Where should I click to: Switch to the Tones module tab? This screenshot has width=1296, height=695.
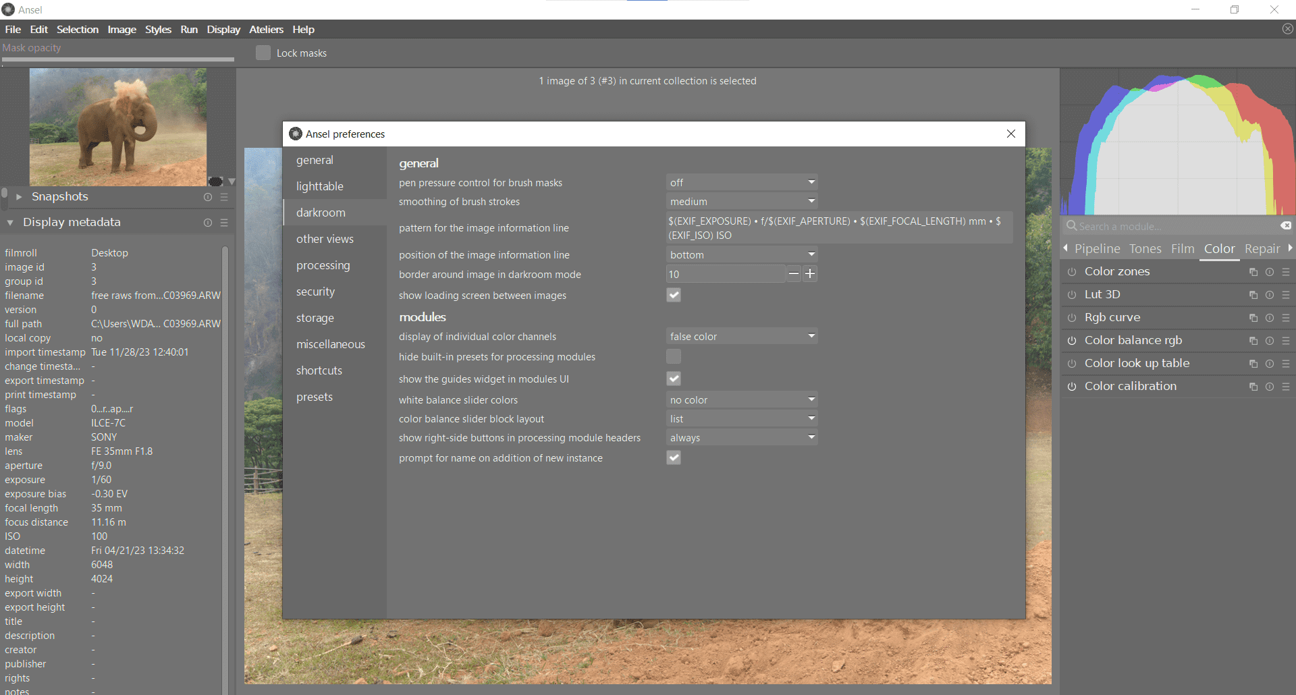click(x=1145, y=249)
